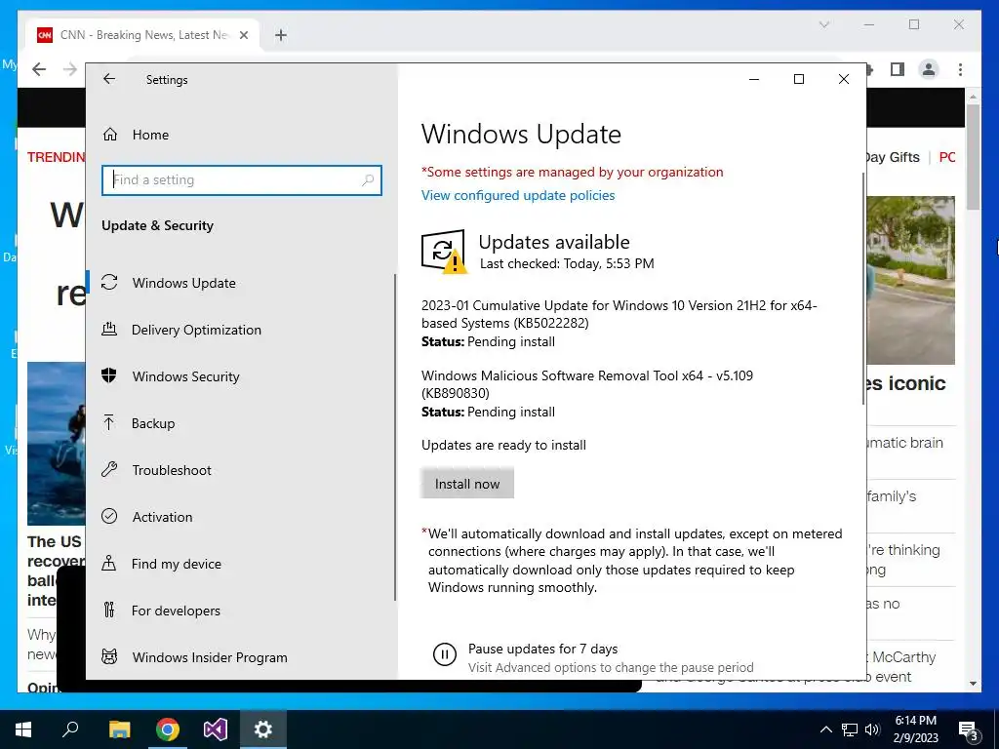Open the Activation page
999x749 pixels.
click(x=163, y=517)
